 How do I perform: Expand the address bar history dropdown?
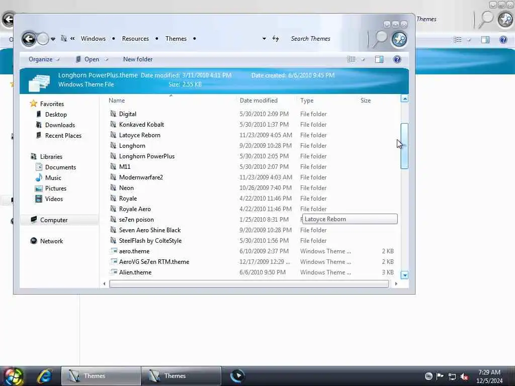(x=264, y=39)
